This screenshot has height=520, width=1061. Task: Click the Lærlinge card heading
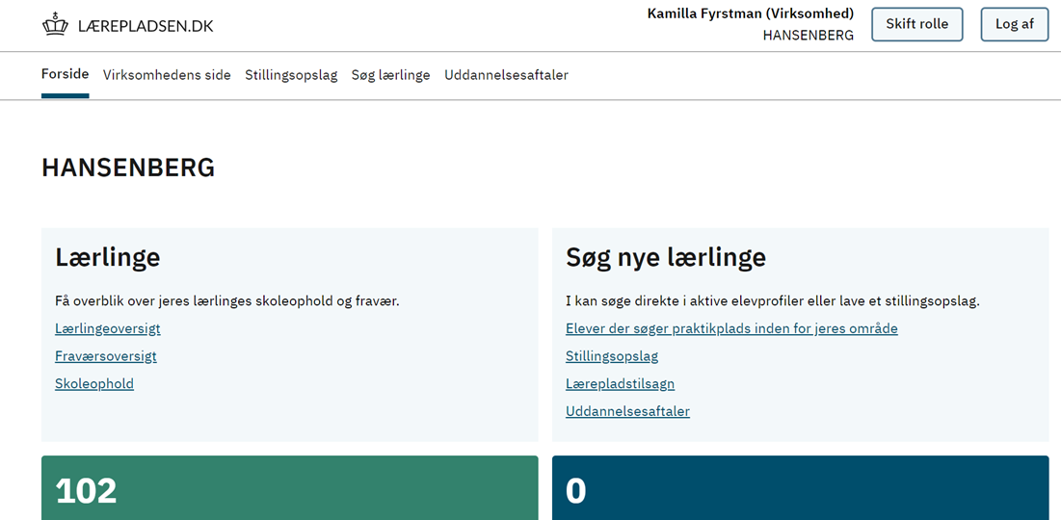coord(108,258)
